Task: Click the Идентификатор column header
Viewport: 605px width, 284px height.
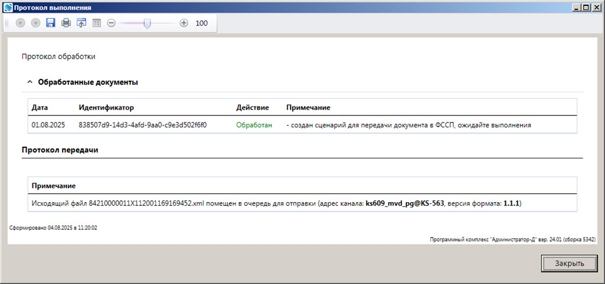Action: 106,107
